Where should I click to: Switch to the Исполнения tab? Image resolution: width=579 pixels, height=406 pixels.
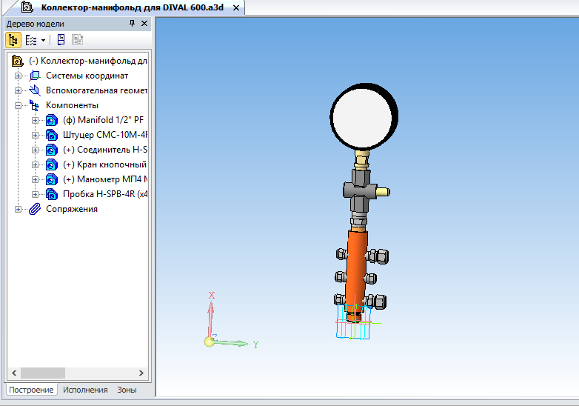click(85, 390)
